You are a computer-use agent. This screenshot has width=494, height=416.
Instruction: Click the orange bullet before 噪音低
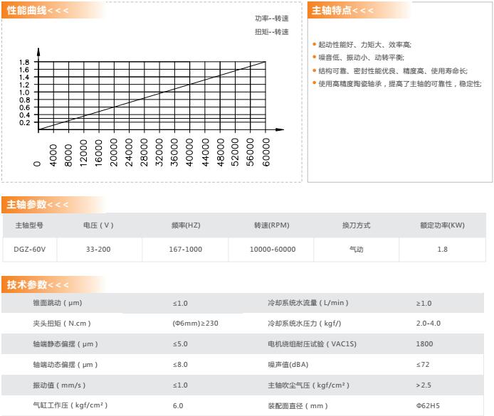tap(315, 57)
